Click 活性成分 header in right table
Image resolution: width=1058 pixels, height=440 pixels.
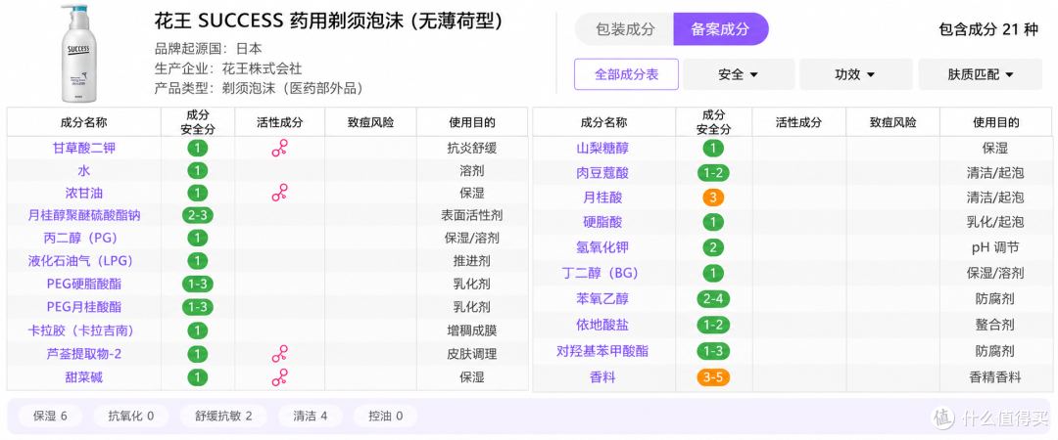pos(799,122)
